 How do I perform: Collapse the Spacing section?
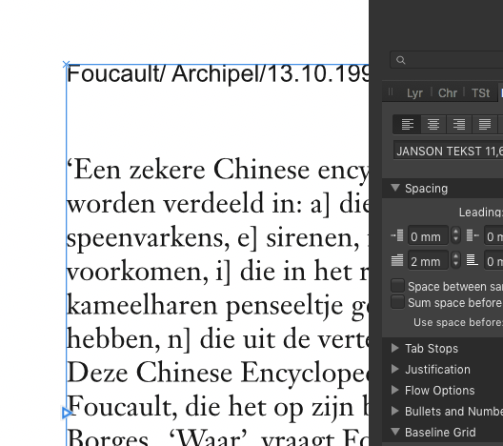click(395, 188)
